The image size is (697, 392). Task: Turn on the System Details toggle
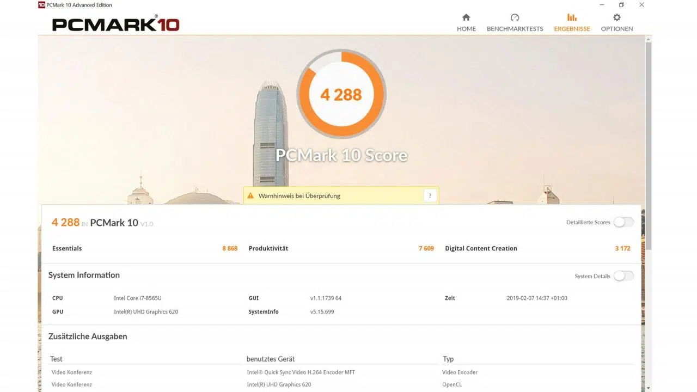click(x=623, y=276)
